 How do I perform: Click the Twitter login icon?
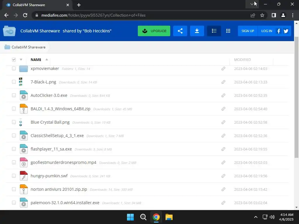pos(286,31)
